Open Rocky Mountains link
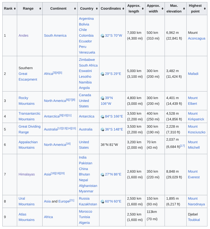This screenshot has width=210, height=229. pos(26,101)
